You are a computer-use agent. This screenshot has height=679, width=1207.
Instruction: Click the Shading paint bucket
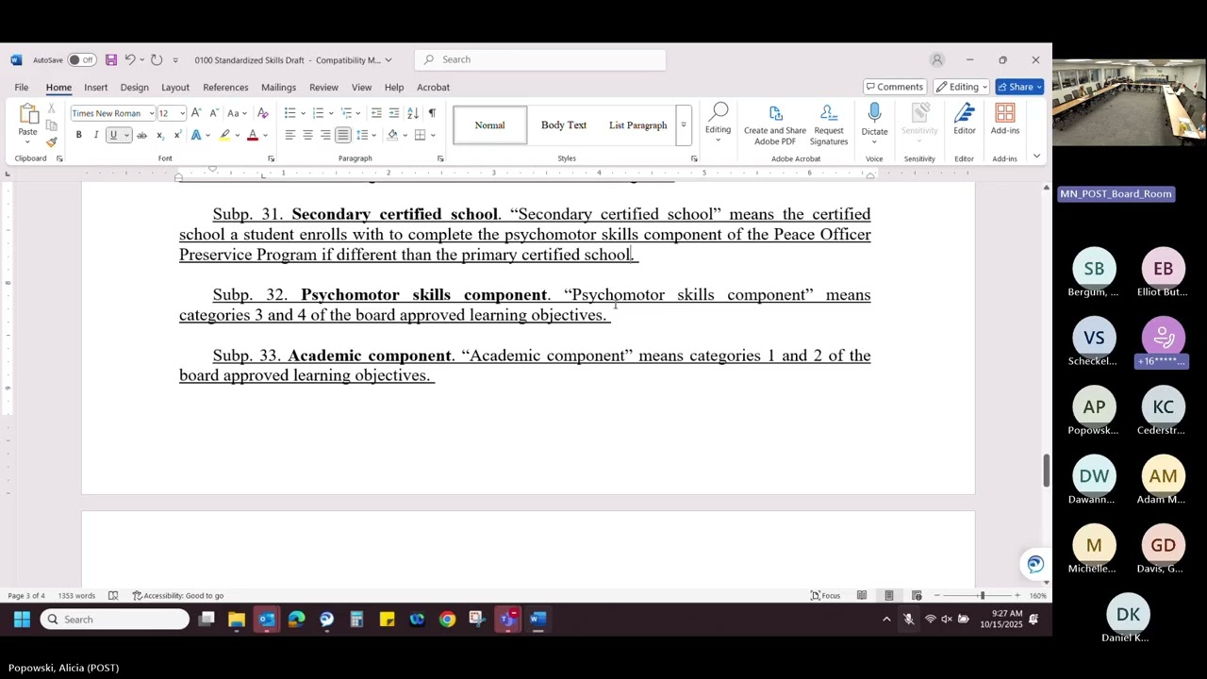(x=392, y=135)
